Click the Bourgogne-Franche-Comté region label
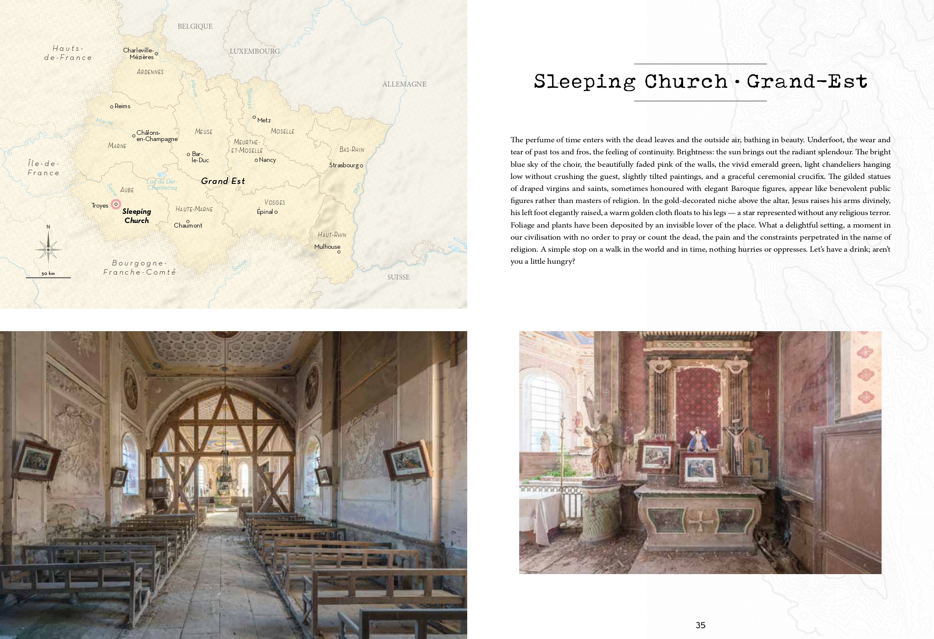This screenshot has height=639, width=934. 139,267
